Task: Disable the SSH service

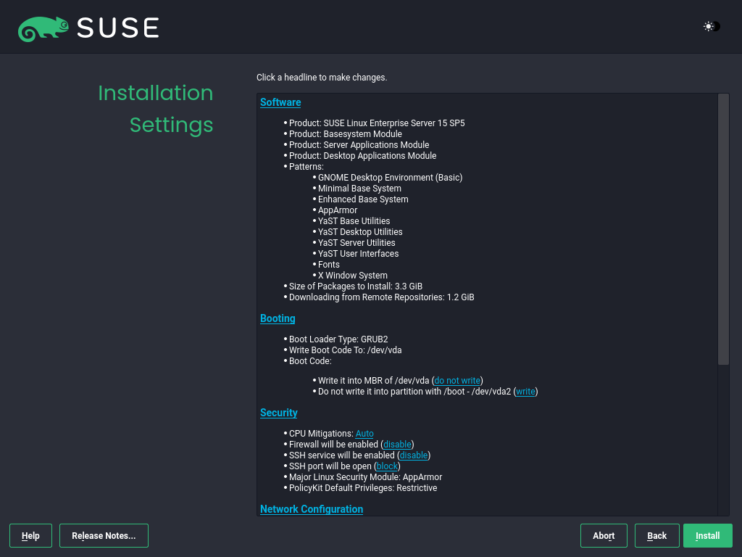Action: click(x=413, y=455)
